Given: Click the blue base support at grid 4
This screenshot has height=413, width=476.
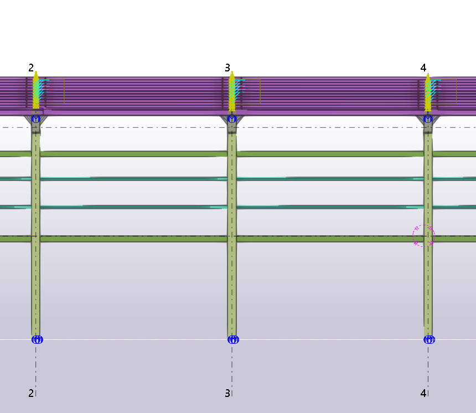Looking at the screenshot, I should pos(429,339).
